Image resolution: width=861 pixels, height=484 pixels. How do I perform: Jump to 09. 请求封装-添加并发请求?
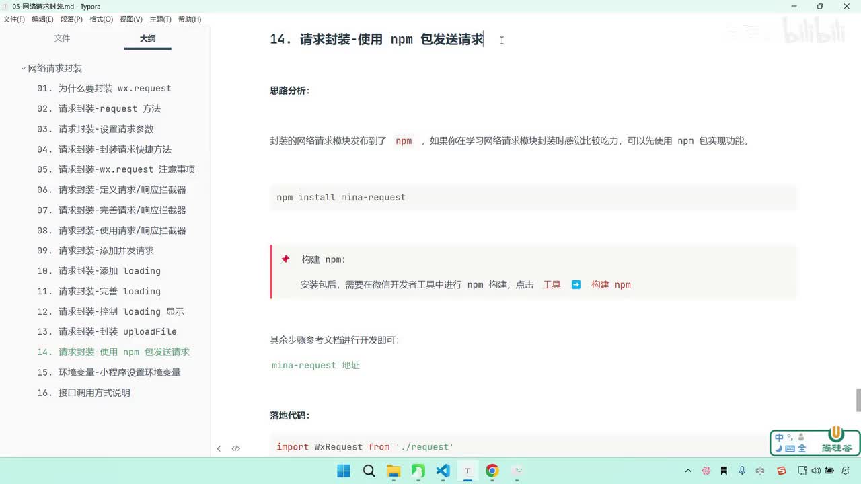click(96, 251)
